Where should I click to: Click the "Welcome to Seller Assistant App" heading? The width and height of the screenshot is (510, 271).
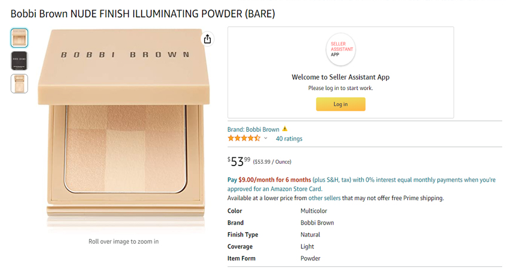[340, 77]
